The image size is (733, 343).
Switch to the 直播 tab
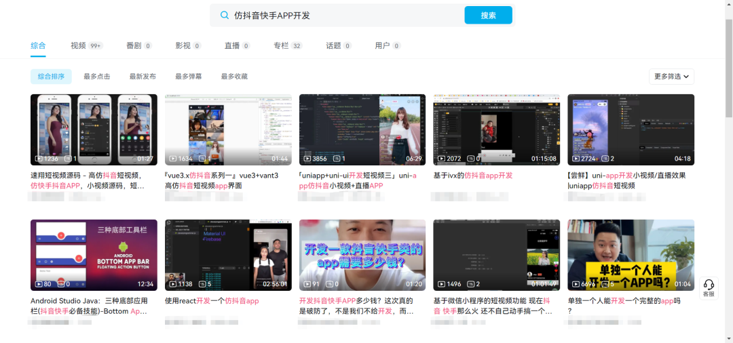click(237, 45)
